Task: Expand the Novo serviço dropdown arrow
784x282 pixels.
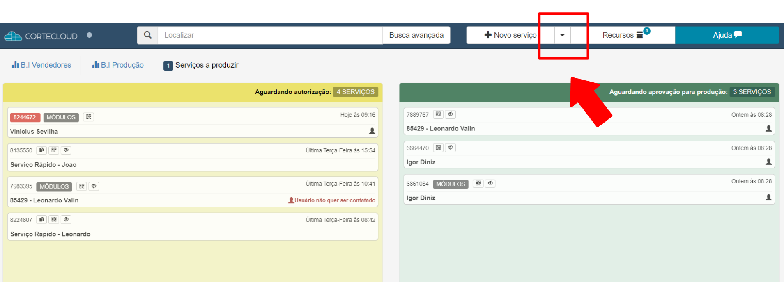Action: coord(562,35)
